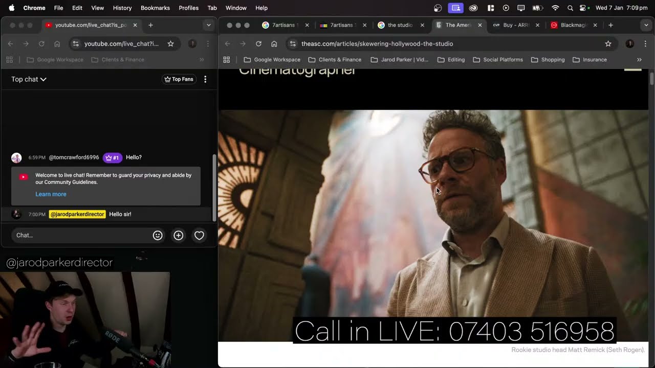Open Chrome menu in article window
This screenshot has width=655, height=368.
point(645,44)
